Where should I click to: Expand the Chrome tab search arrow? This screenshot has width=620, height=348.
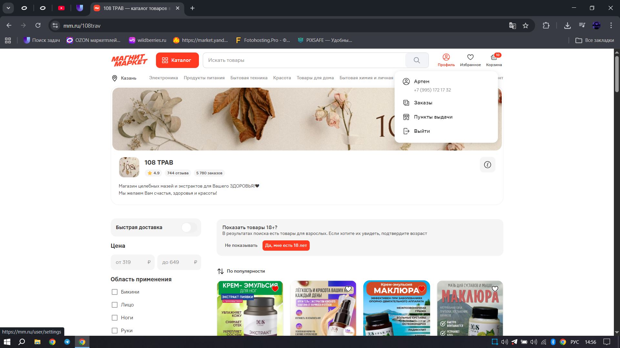pyautogui.click(x=8, y=8)
